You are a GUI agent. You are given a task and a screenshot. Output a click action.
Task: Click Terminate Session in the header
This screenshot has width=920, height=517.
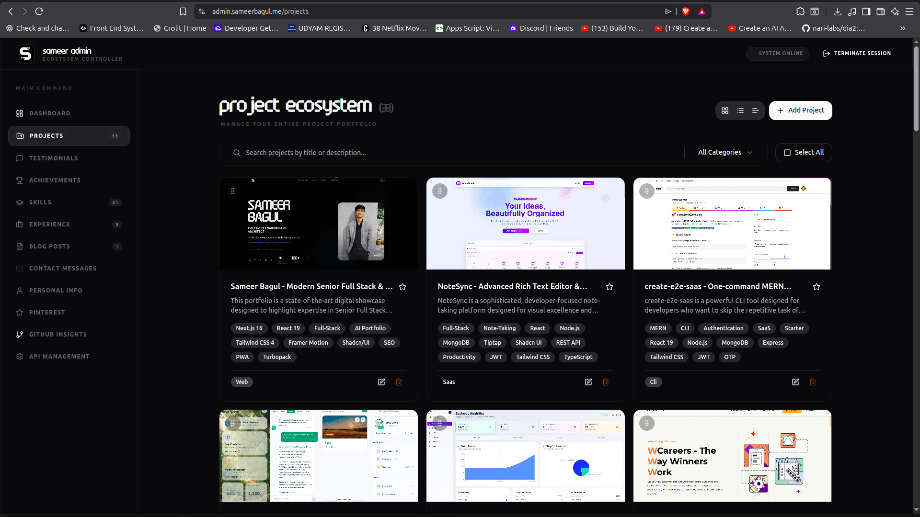(x=857, y=53)
